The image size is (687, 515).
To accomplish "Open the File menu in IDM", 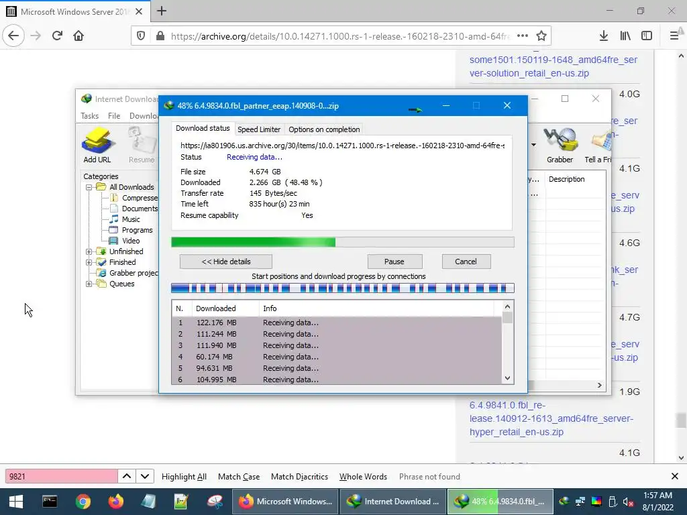I will pos(114,115).
